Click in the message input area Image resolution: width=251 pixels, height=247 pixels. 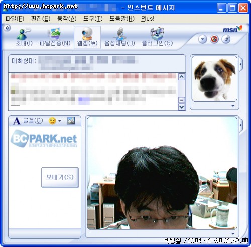(x=45, y=178)
